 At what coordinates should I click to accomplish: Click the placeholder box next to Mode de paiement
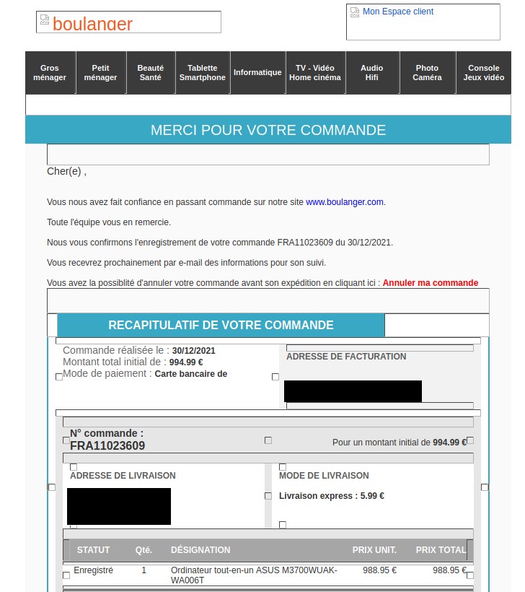tap(59, 377)
